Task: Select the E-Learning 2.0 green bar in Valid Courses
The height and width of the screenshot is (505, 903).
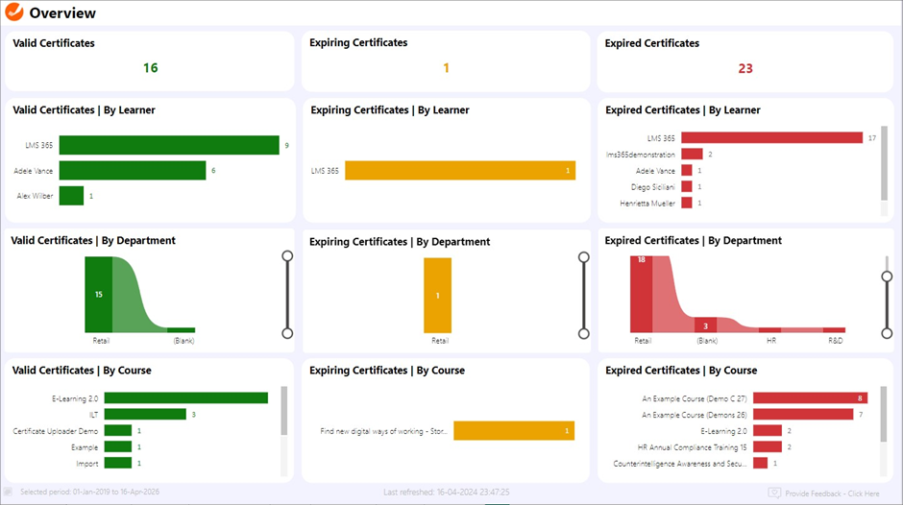Action: [185, 397]
